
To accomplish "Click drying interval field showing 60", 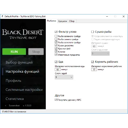I will click(94, 46).
